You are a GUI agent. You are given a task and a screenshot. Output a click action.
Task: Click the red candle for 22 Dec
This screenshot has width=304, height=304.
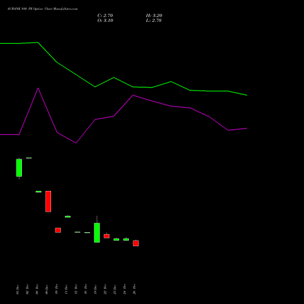tap(106, 236)
